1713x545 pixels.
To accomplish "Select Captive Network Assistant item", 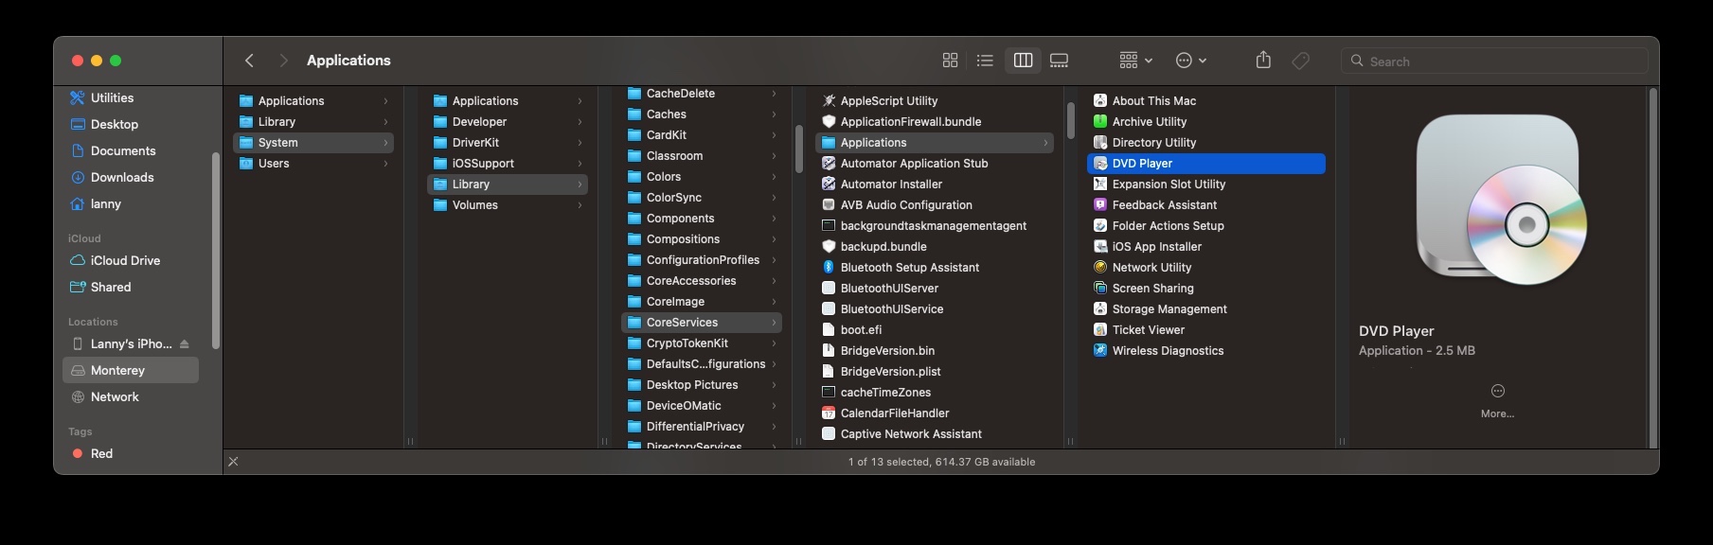I will 935,433.
